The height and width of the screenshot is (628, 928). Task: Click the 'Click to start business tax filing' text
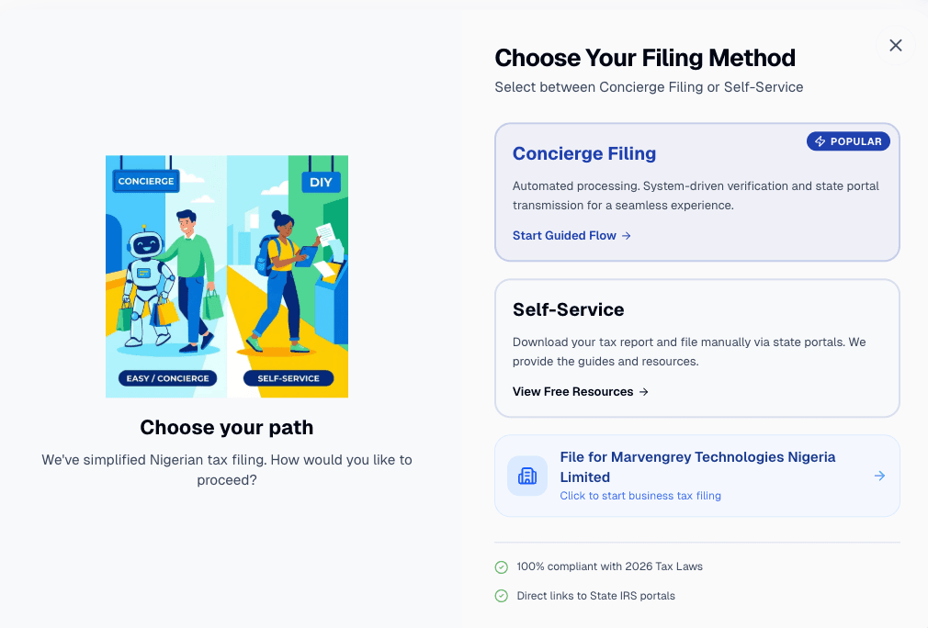(x=640, y=496)
